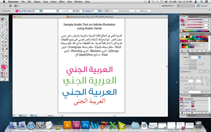Viewport: 211px width, 132px height.
Task: Pick the Pencil tool
Action: click(x=6, y=32)
